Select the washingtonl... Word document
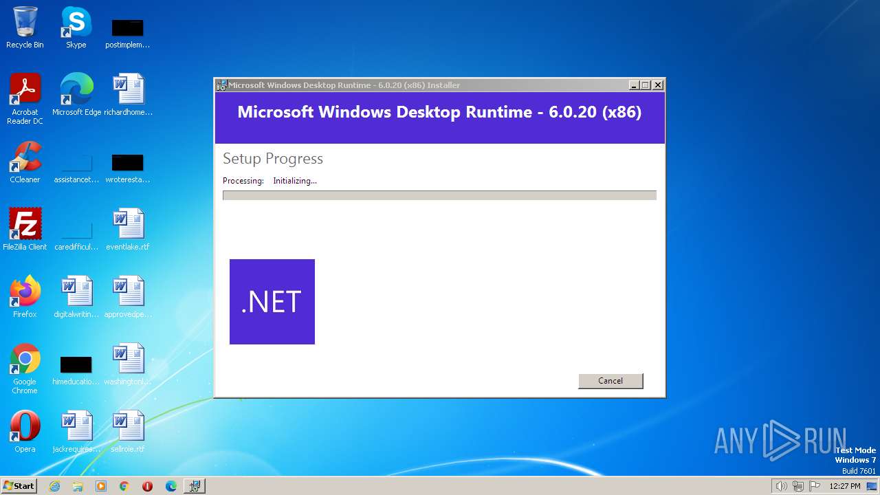 coord(128,364)
